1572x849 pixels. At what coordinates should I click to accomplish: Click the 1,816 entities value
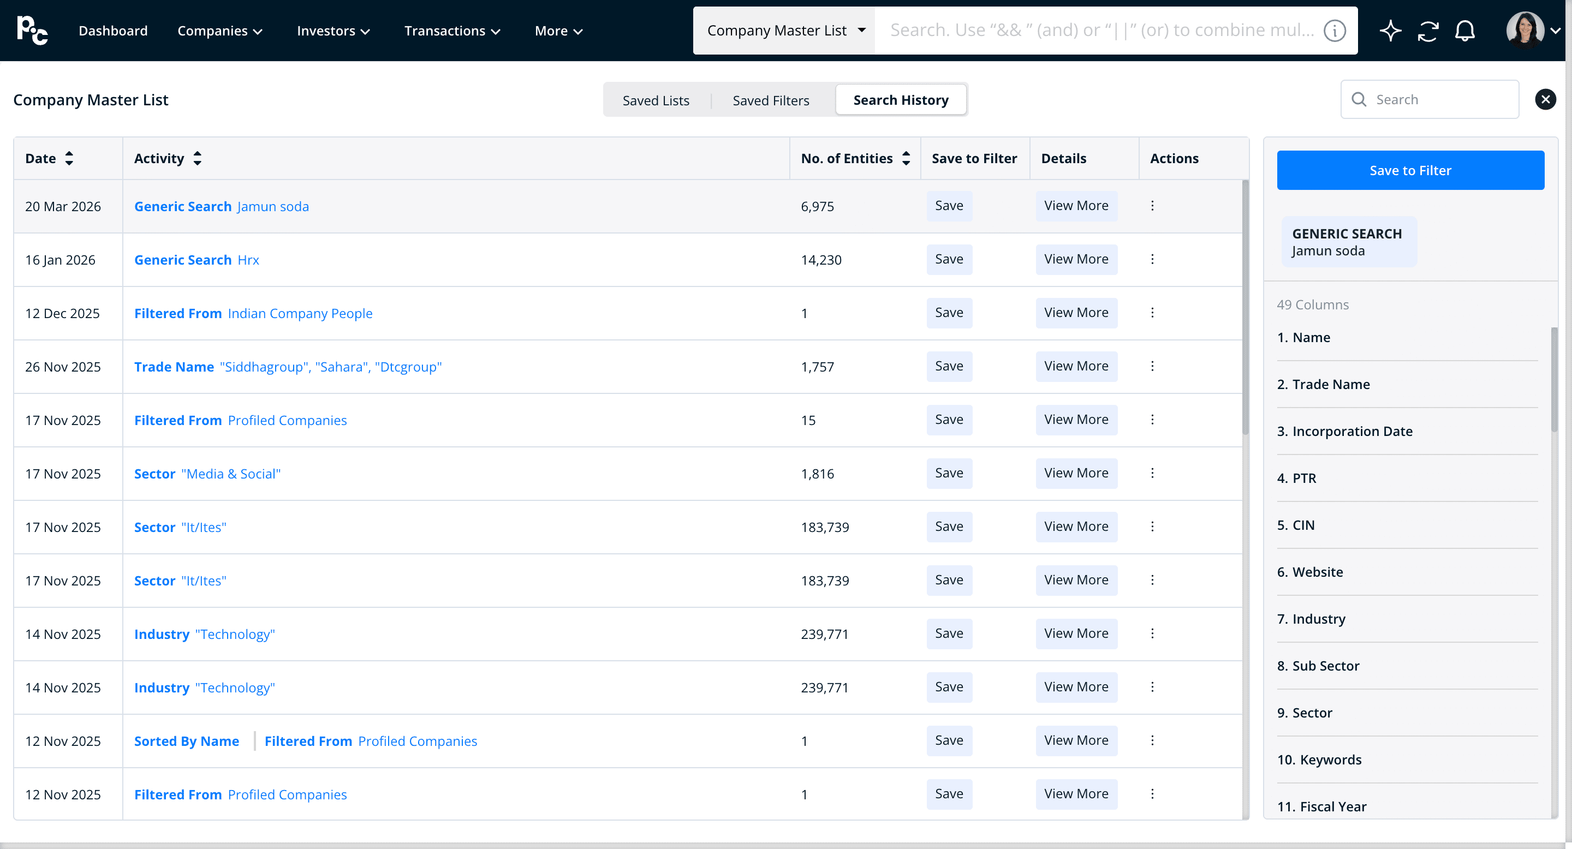click(817, 474)
